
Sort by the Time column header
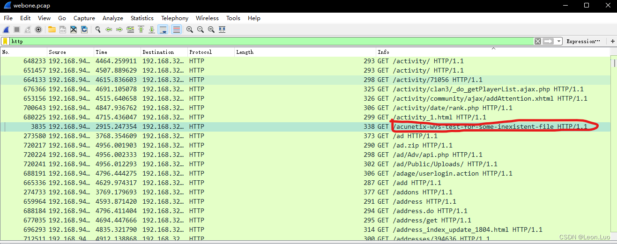click(x=117, y=52)
